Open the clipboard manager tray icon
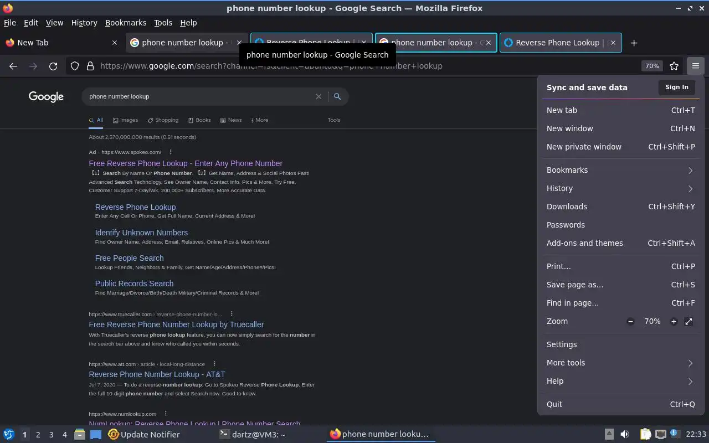The image size is (709, 443). (645, 434)
